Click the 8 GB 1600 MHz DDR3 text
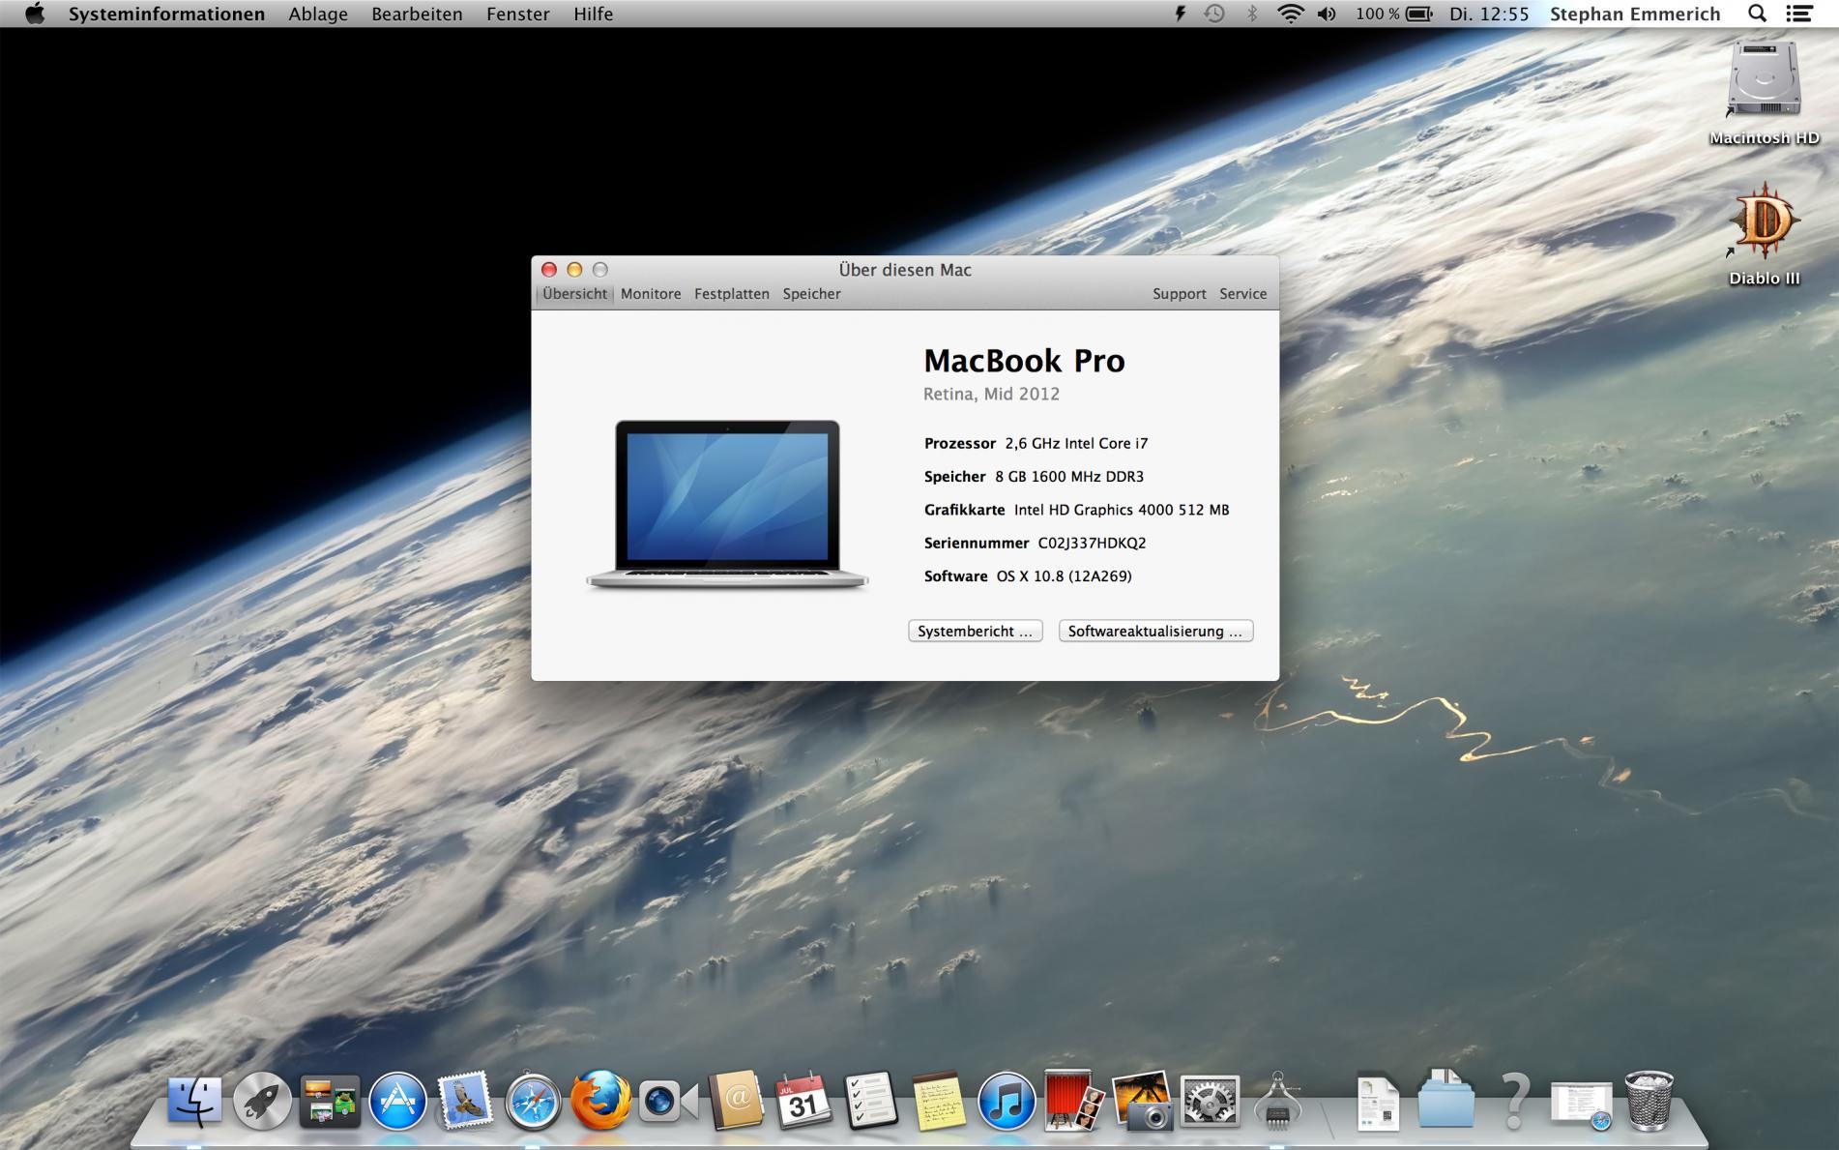Screen dimensions: 1839x1150 1069,476
